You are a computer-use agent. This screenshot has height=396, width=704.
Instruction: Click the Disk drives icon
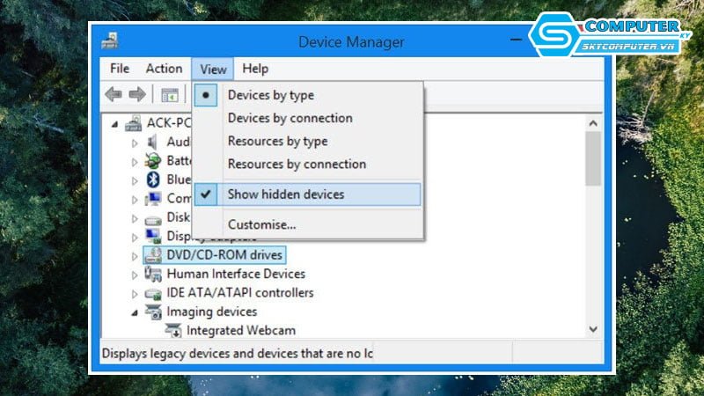point(153,220)
